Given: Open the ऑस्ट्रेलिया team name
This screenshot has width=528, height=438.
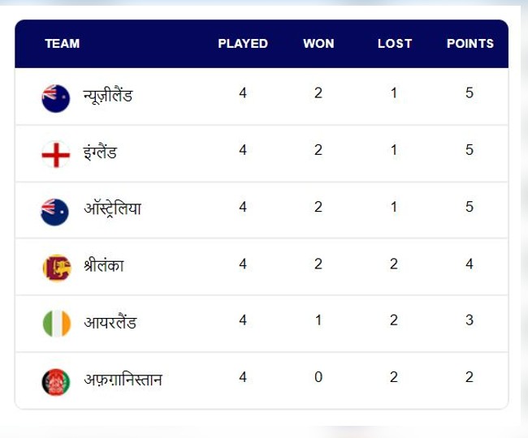Looking at the screenshot, I should [x=112, y=209].
